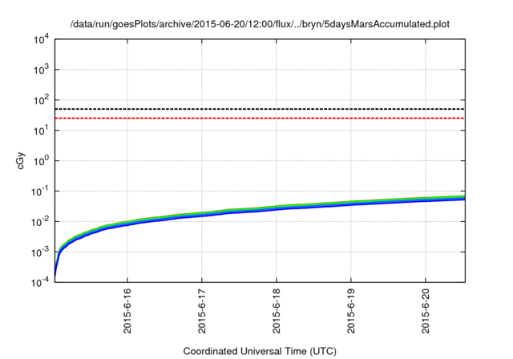Click the red dashed threshold line
This screenshot has height=359, width=513.
[x=260, y=118]
